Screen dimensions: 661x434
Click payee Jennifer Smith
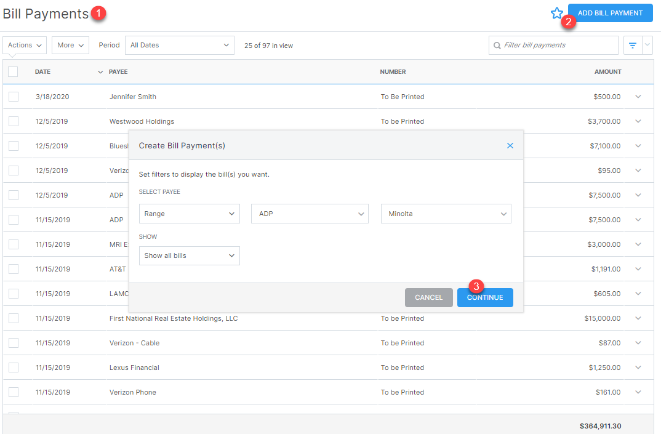(x=133, y=97)
